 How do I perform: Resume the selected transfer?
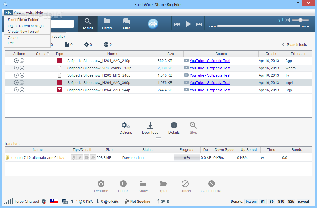tap(101, 187)
